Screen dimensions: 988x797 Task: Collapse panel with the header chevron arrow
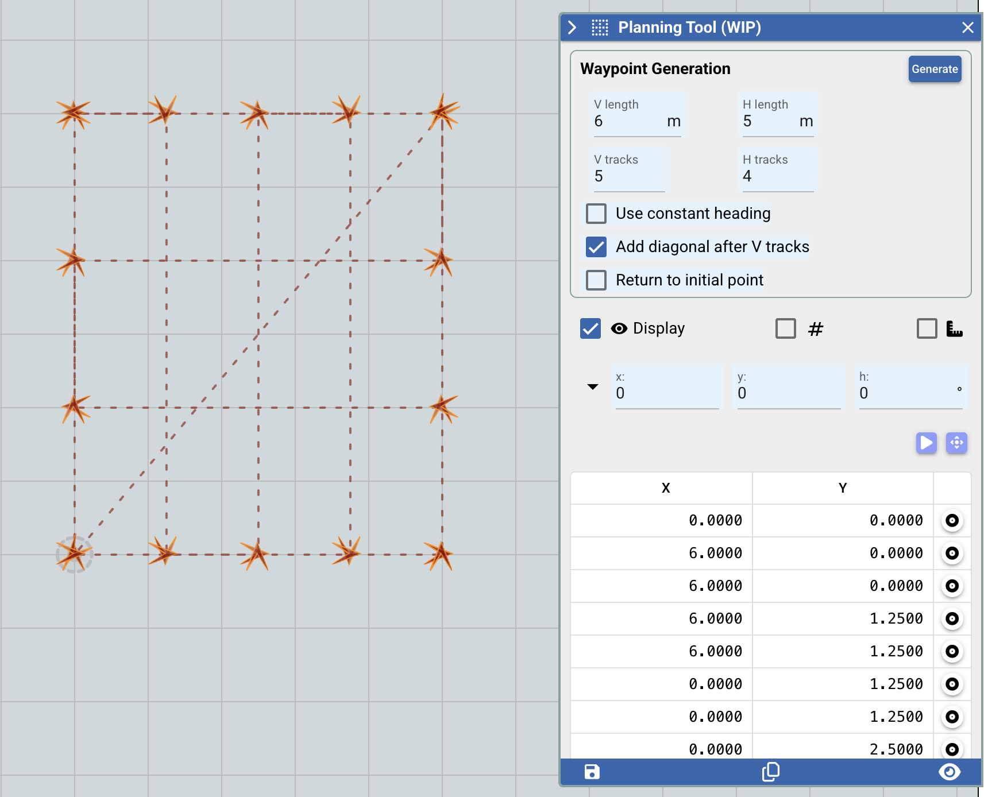[572, 28]
